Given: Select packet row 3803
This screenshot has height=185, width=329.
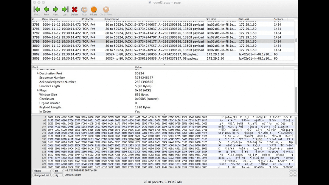Looking at the screenshot, I should coord(163,59).
